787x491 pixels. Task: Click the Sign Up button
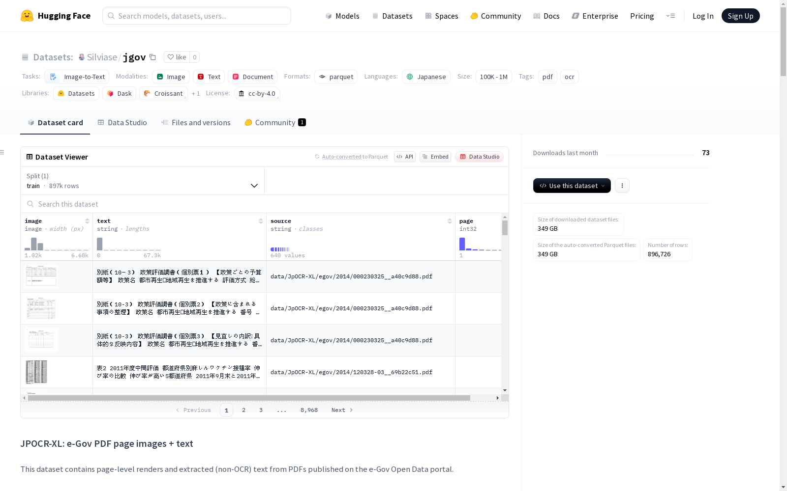point(740,16)
